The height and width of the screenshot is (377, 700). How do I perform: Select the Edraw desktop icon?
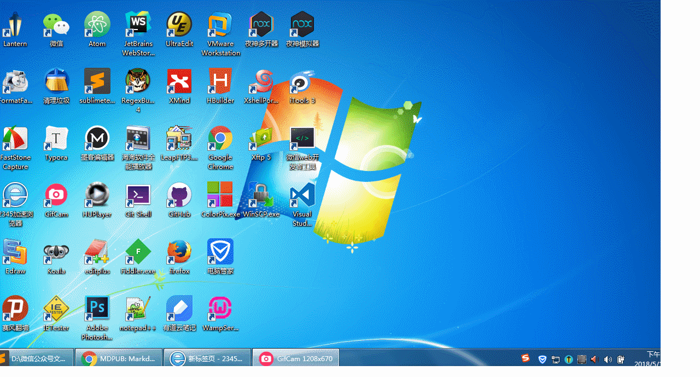click(15, 257)
